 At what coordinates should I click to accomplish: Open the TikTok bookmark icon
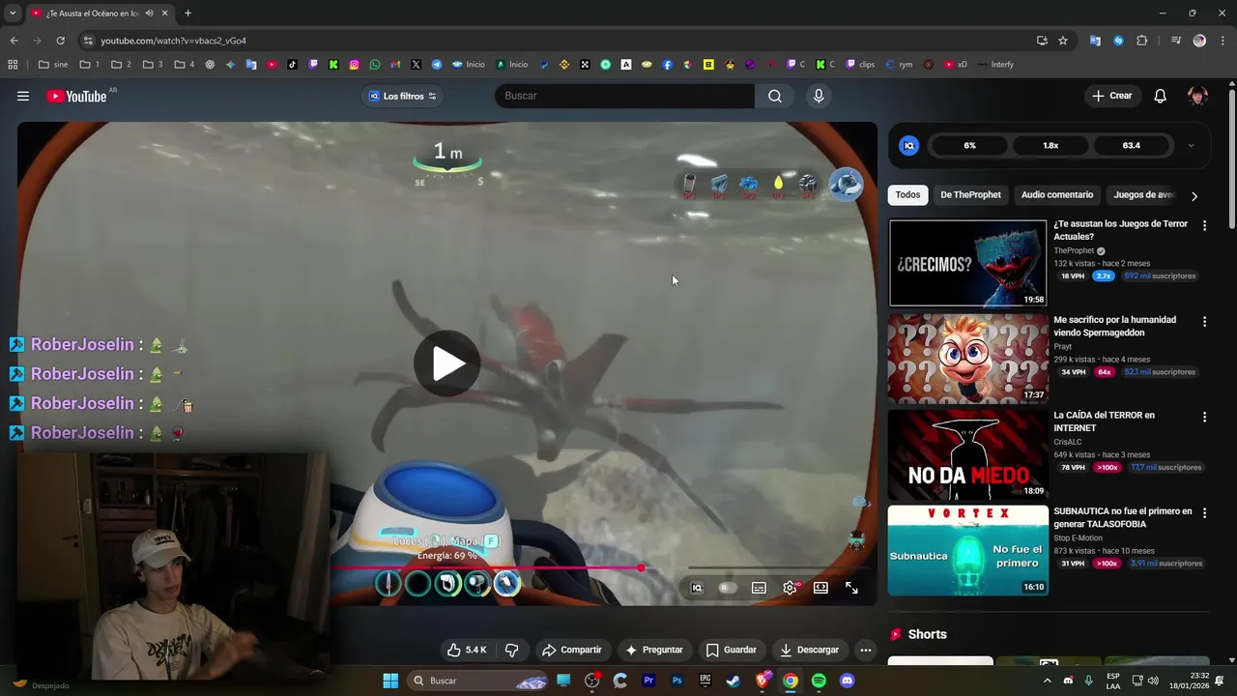point(293,65)
